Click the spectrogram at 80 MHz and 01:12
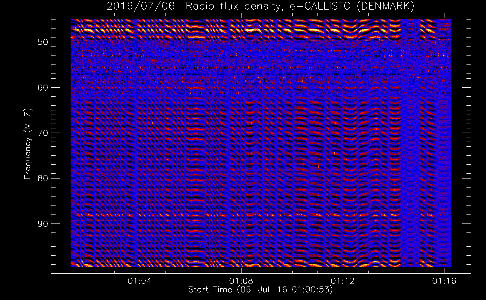 point(343,178)
